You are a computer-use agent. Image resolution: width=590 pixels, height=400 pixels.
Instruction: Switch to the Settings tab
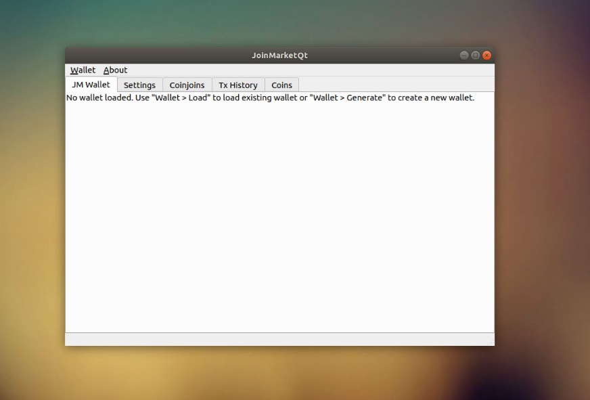point(139,85)
